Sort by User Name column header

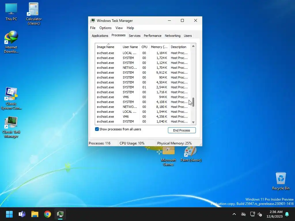coord(130,47)
